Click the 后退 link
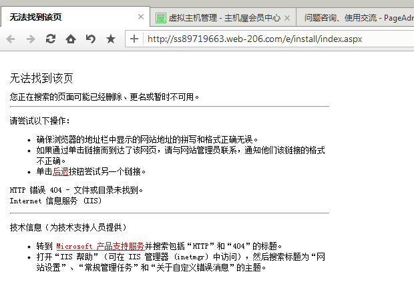 pos(61,171)
